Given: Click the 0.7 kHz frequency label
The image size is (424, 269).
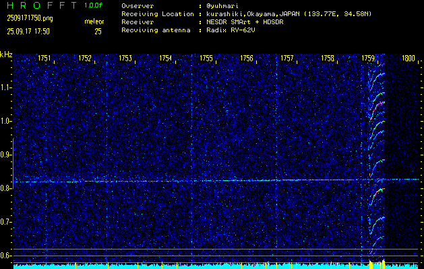Looking at the screenshot, I should point(5,222).
